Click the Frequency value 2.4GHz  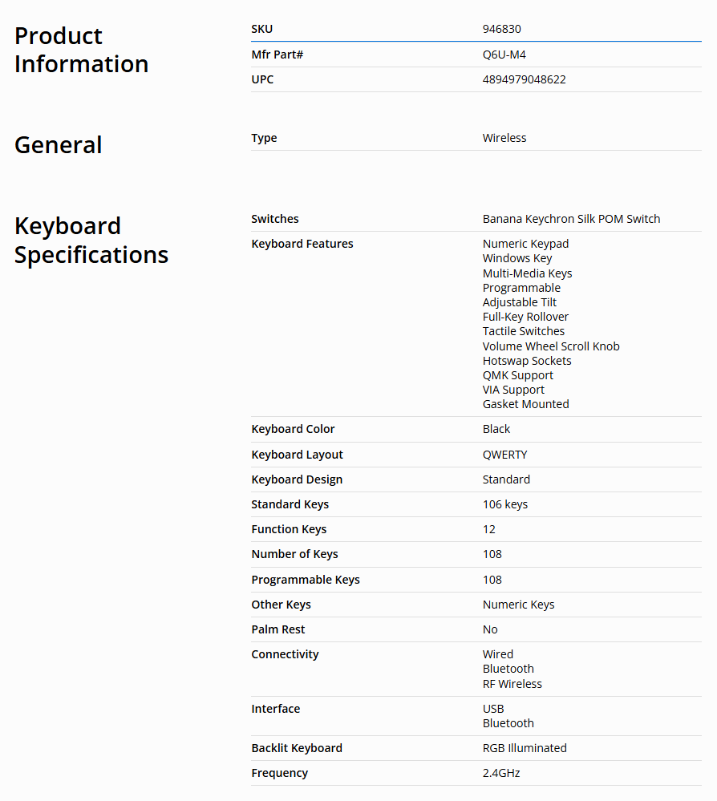500,774
